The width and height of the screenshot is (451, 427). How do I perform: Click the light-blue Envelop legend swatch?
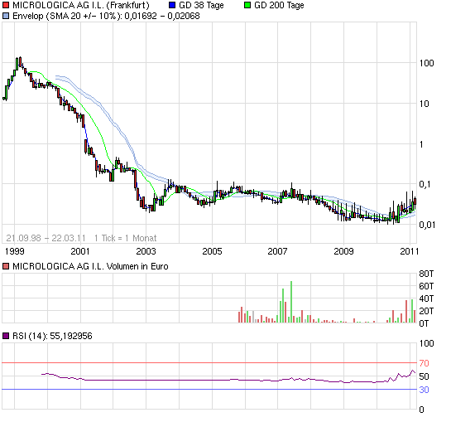pos(6,16)
